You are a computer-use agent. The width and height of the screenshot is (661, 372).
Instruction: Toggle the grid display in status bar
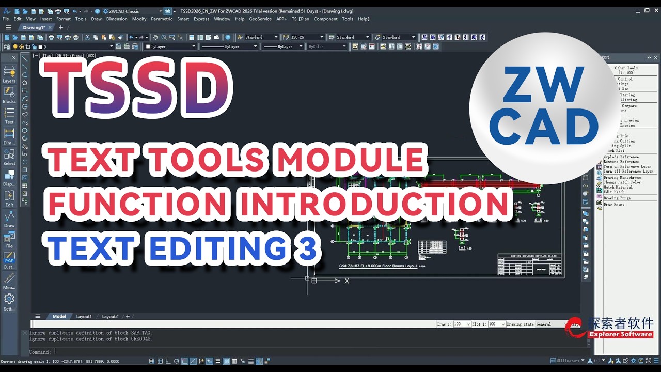point(160,361)
